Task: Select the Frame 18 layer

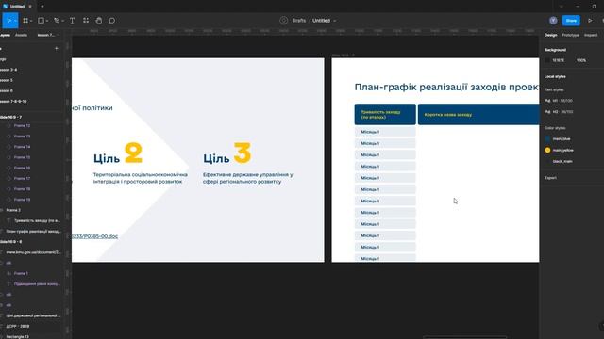Action: 22,189
